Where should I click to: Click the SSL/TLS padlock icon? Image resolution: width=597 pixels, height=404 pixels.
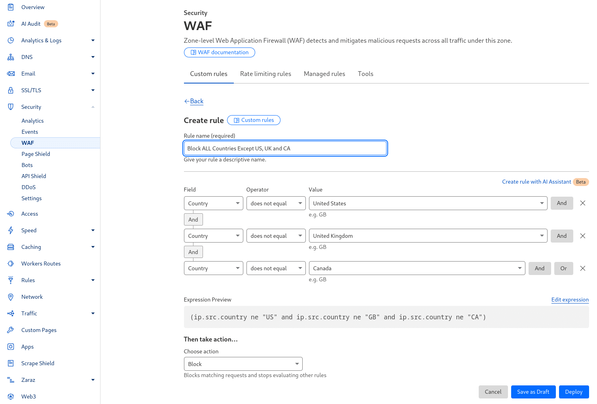tap(11, 90)
